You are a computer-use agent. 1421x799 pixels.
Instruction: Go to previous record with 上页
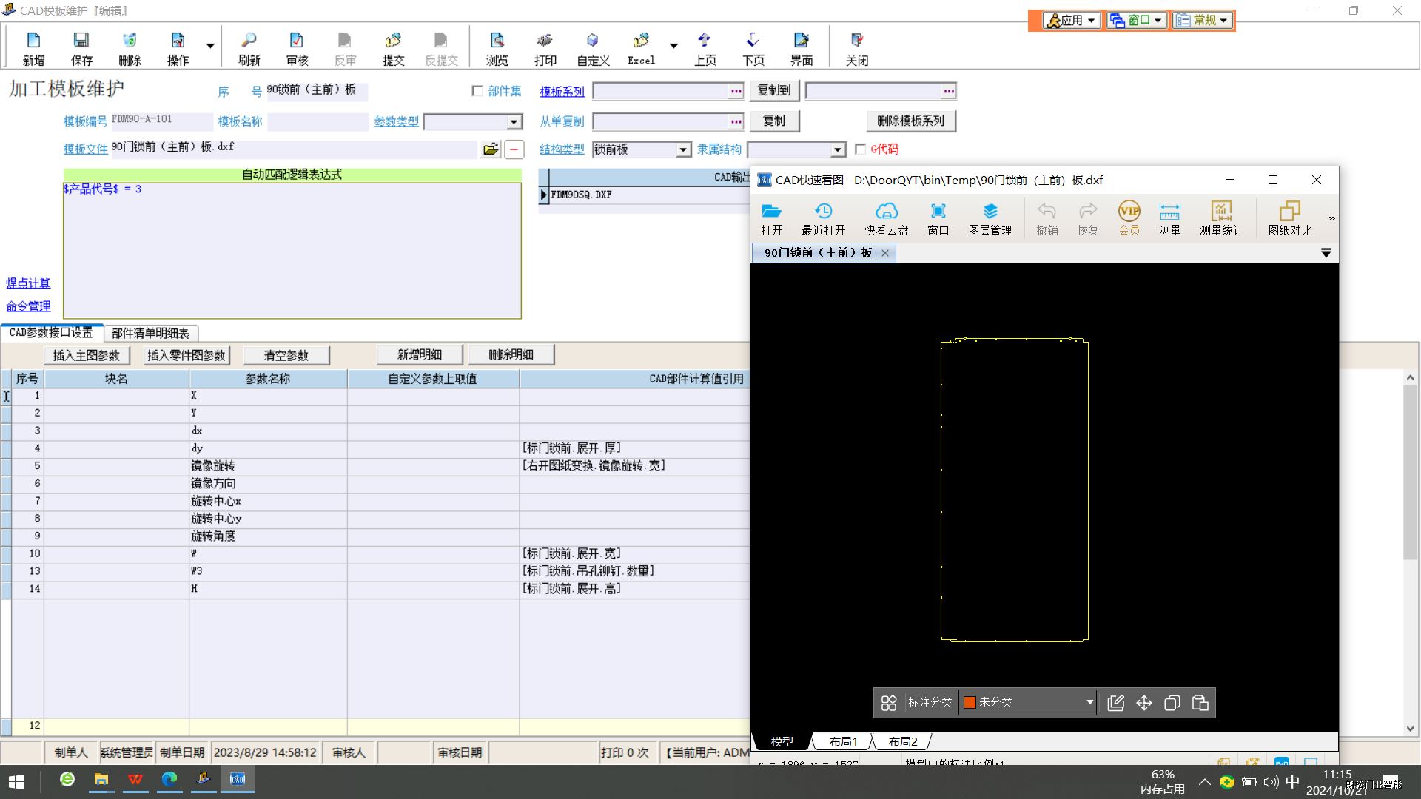point(705,49)
